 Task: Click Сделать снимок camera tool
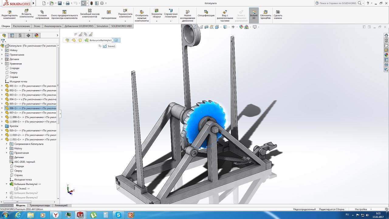278,15
